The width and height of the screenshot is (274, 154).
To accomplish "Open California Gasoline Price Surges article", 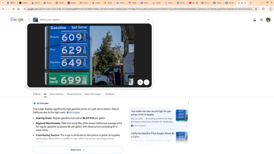I will tap(152, 135).
